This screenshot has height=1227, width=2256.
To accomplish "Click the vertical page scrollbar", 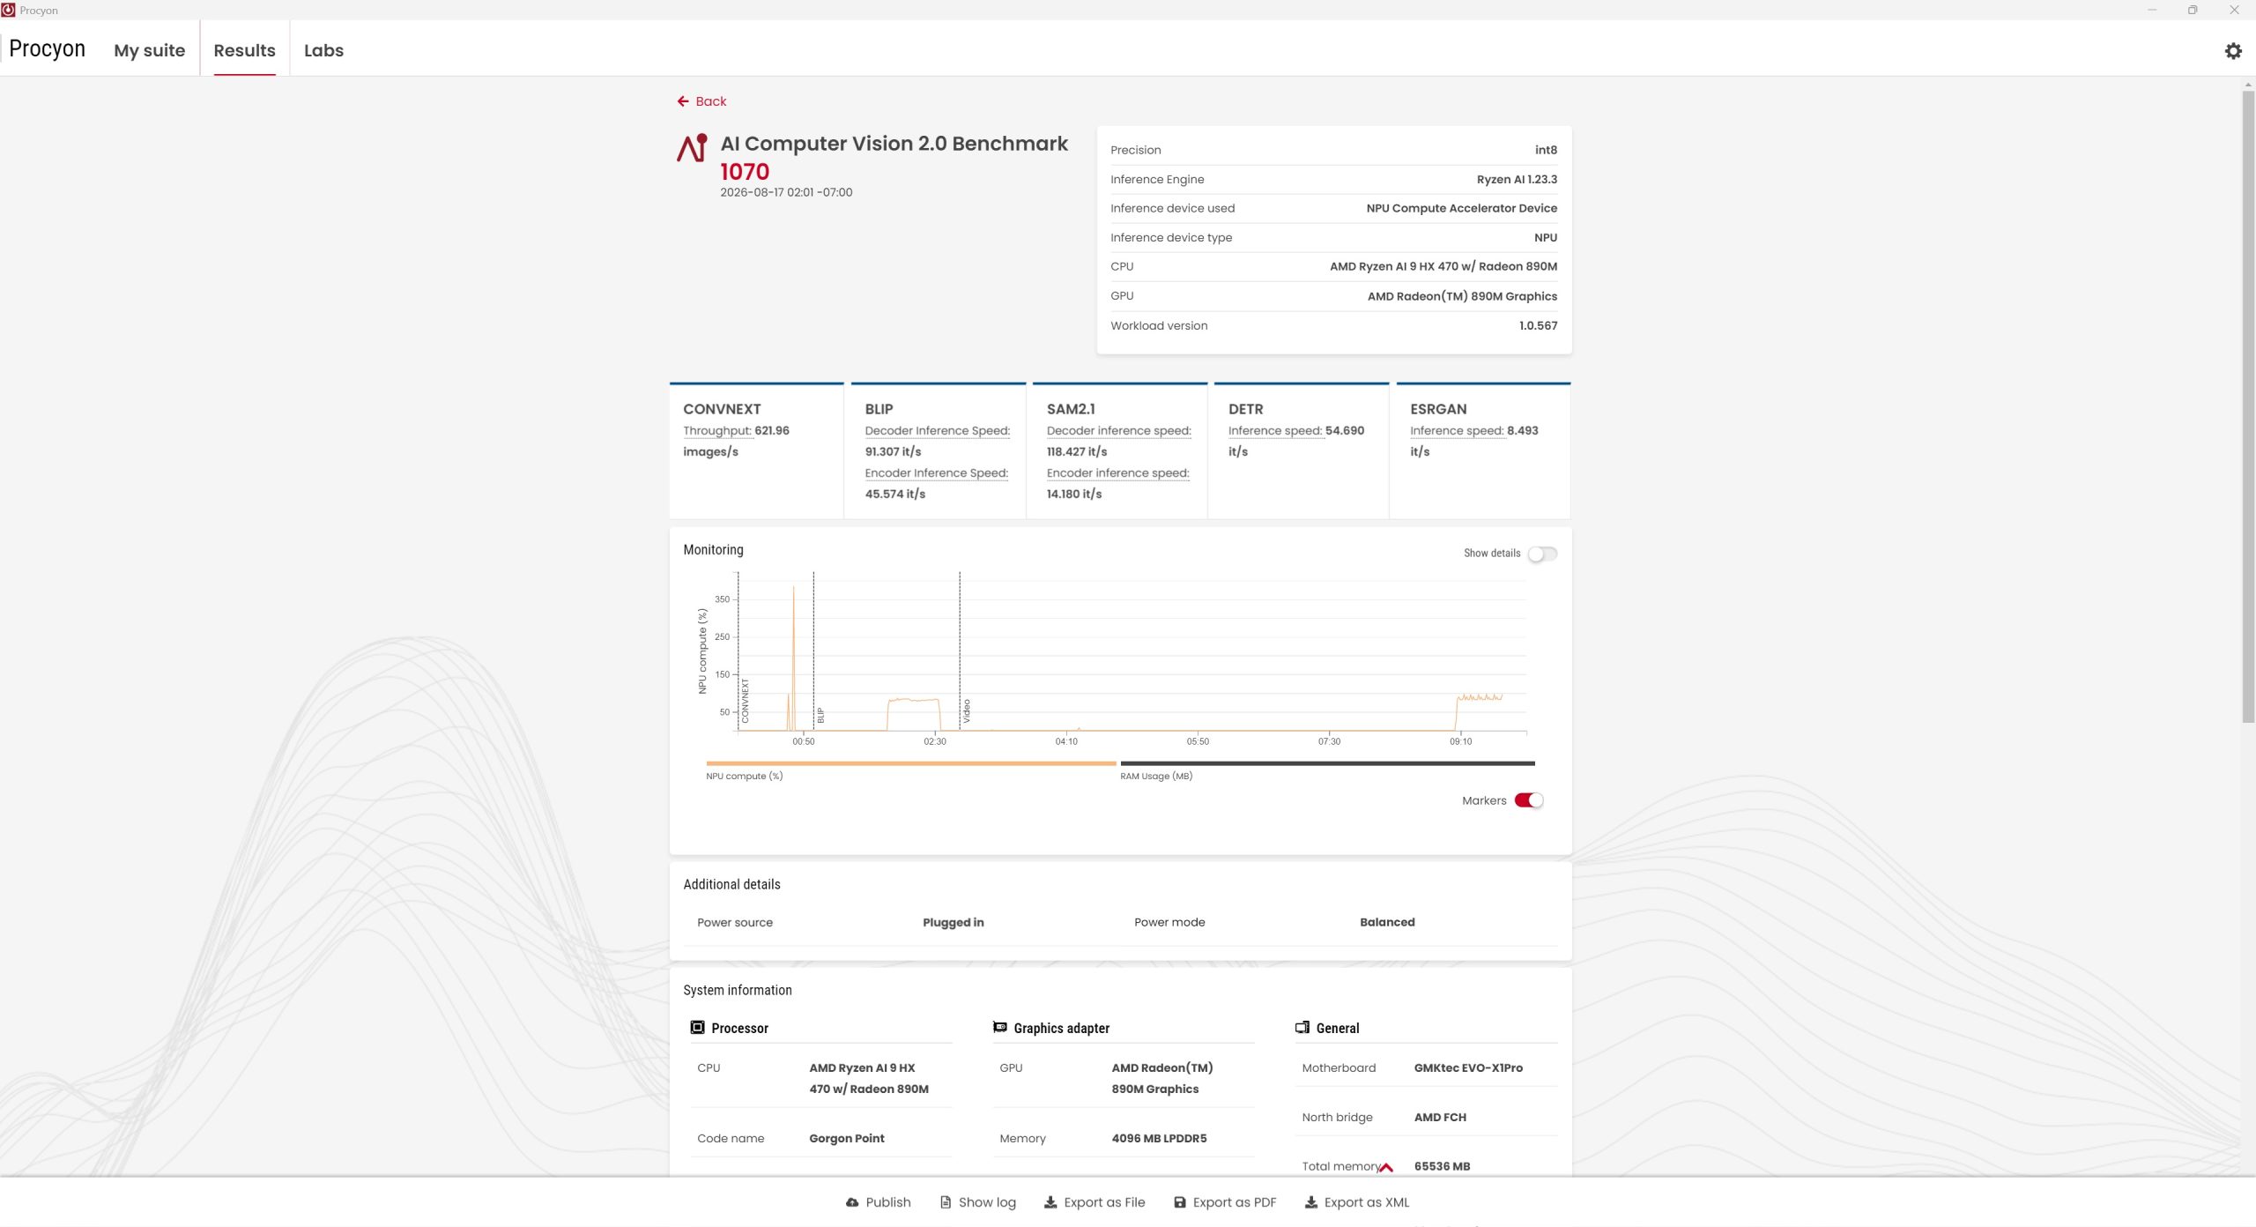I will (x=2248, y=405).
